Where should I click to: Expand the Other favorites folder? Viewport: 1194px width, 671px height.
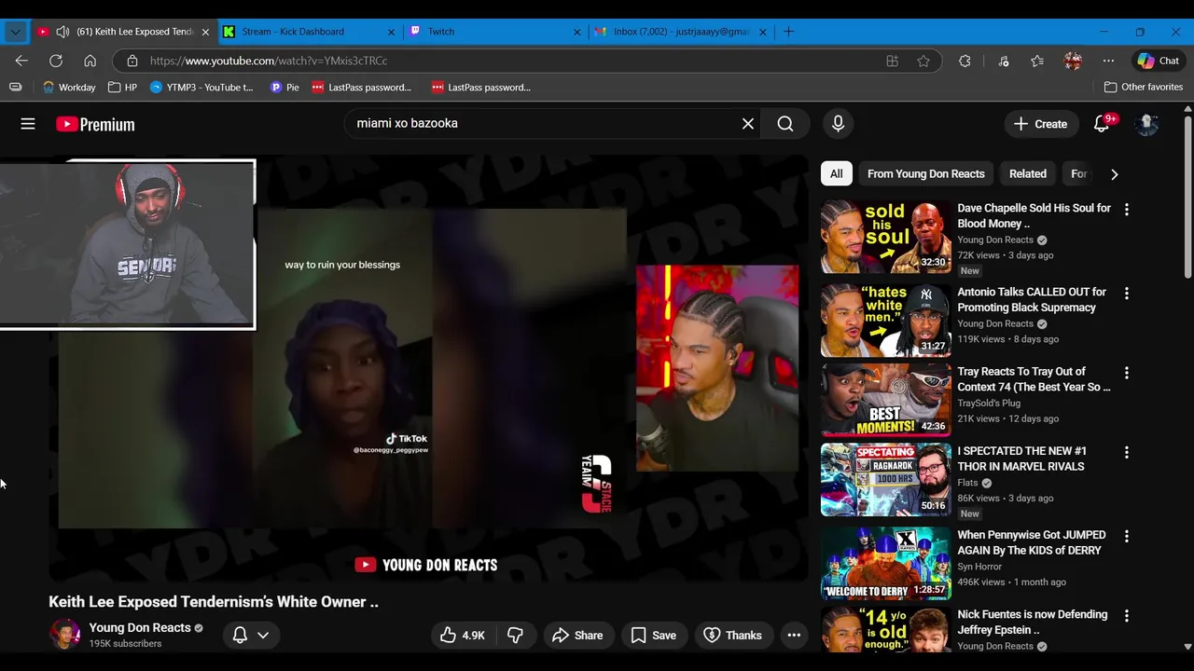click(x=1143, y=87)
